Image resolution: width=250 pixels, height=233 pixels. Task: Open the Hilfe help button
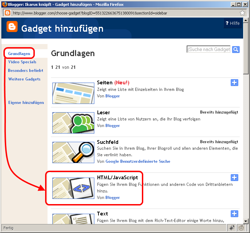[233, 23]
